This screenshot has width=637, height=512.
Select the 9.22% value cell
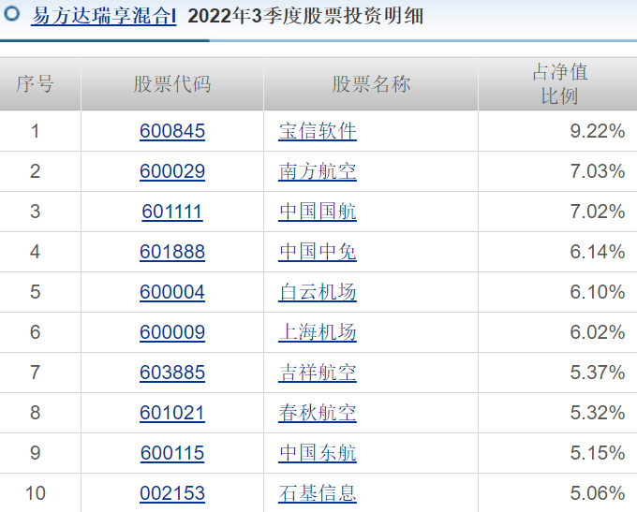[x=557, y=131]
